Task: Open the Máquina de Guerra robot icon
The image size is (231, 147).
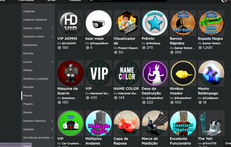Action: (70, 73)
